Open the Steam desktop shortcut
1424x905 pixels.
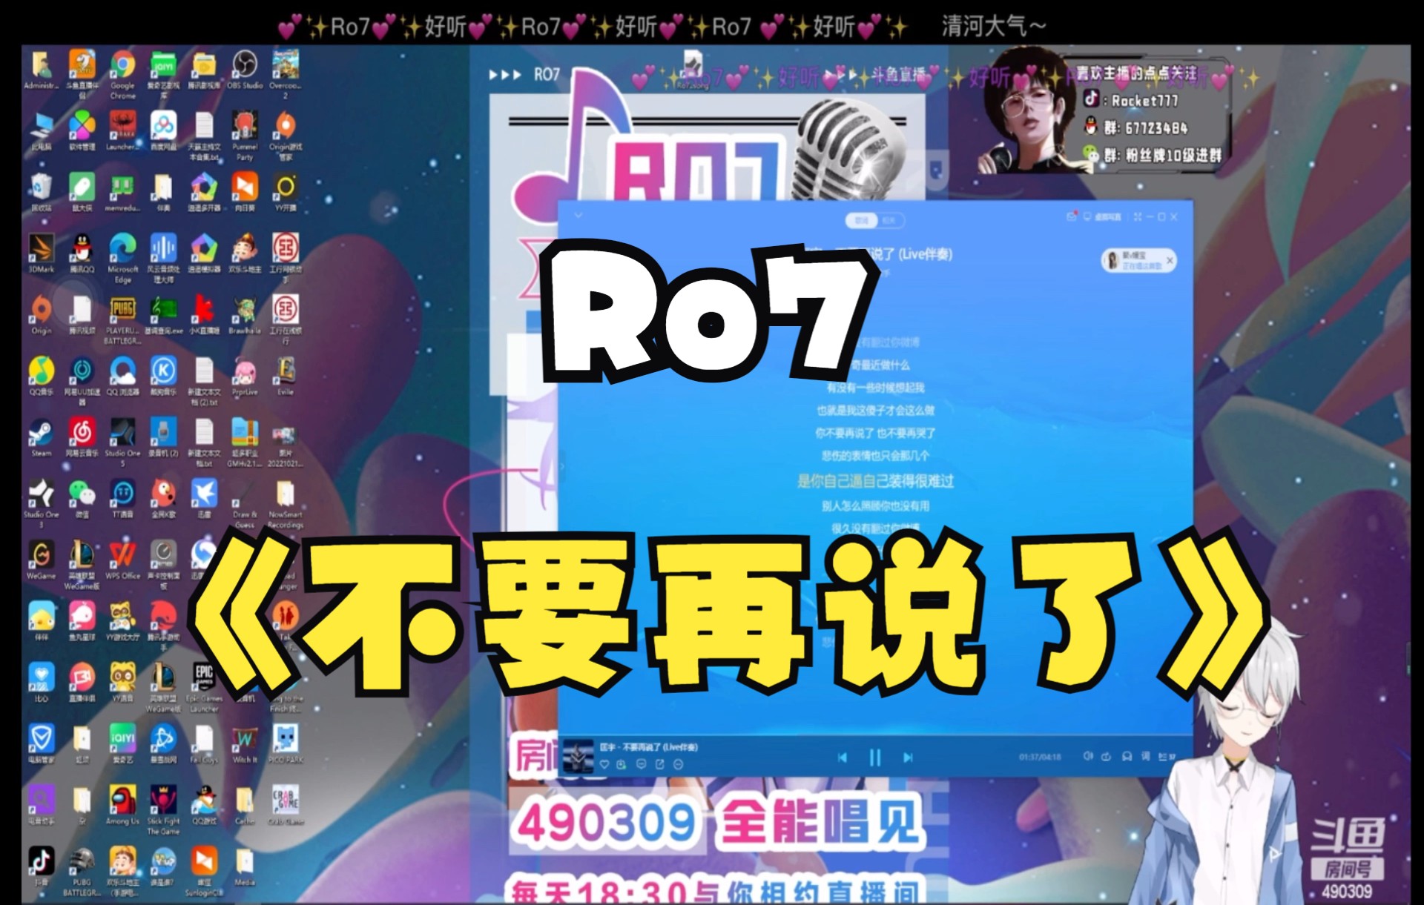pos(42,437)
